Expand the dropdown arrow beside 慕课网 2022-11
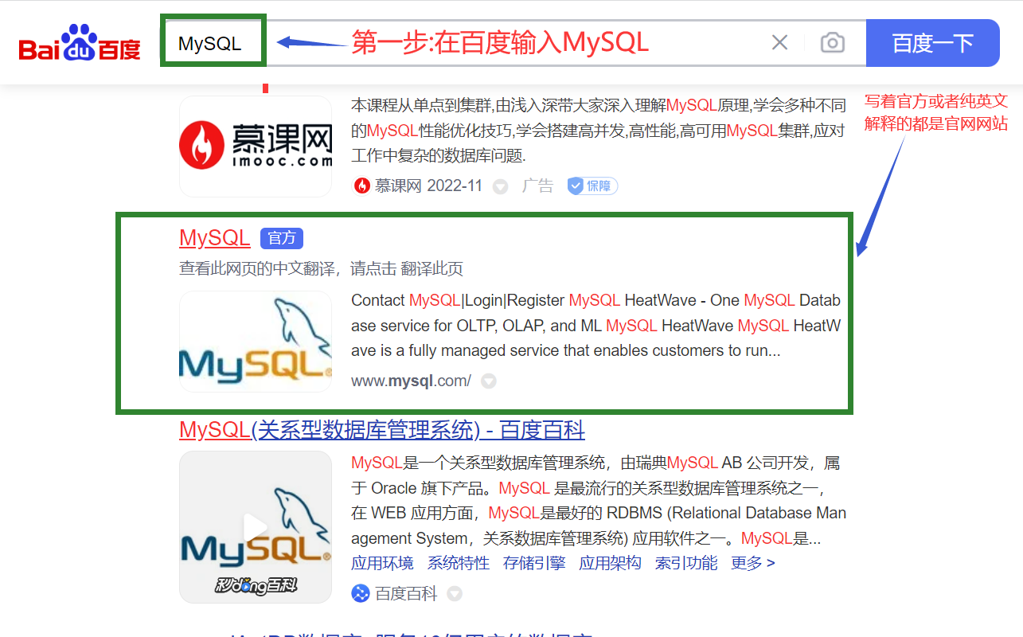 click(x=500, y=187)
